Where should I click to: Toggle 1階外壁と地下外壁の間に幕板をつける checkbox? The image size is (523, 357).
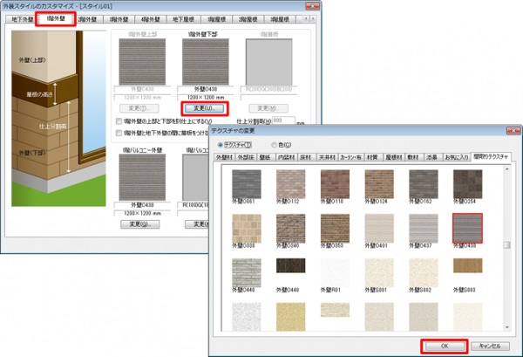(x=119, y=133)
